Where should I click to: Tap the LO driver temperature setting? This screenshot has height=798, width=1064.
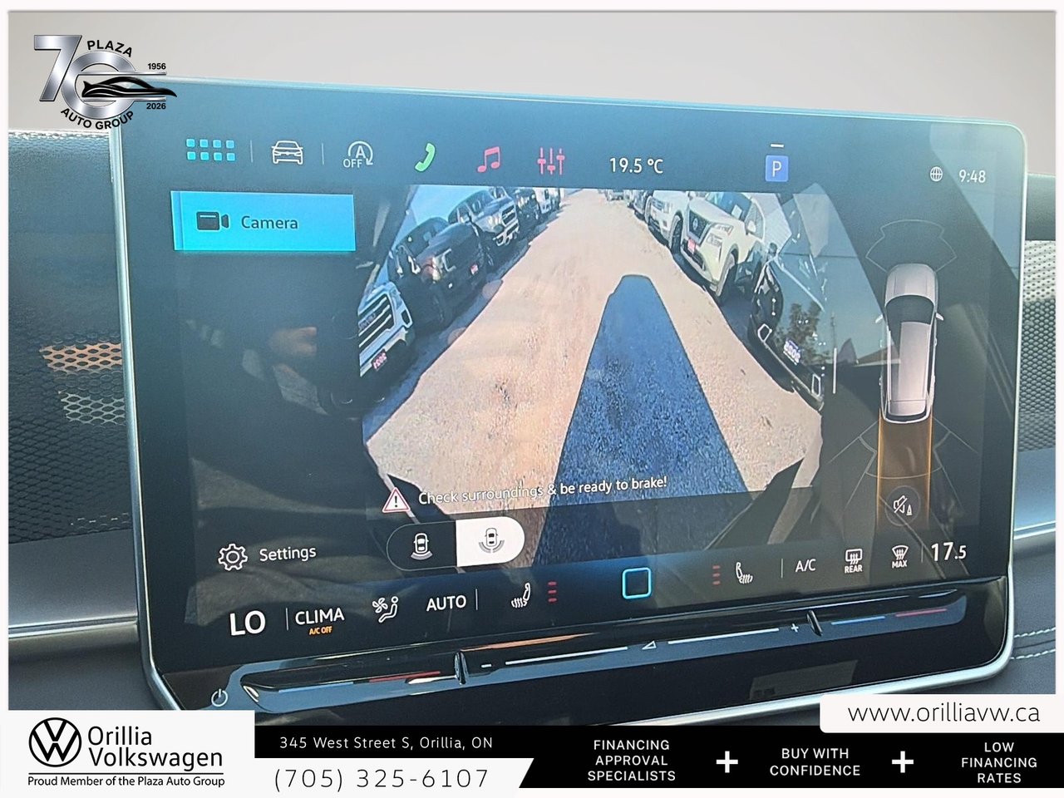[247, 623]
